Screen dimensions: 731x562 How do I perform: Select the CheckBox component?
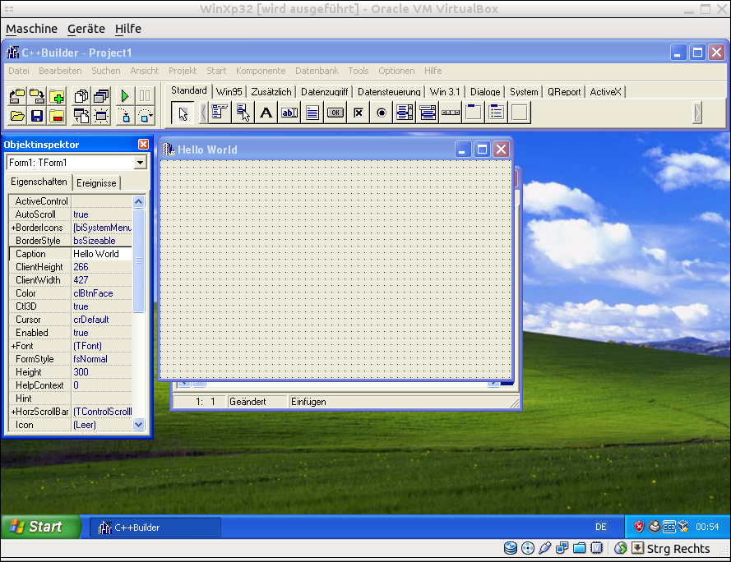[359, 113]
